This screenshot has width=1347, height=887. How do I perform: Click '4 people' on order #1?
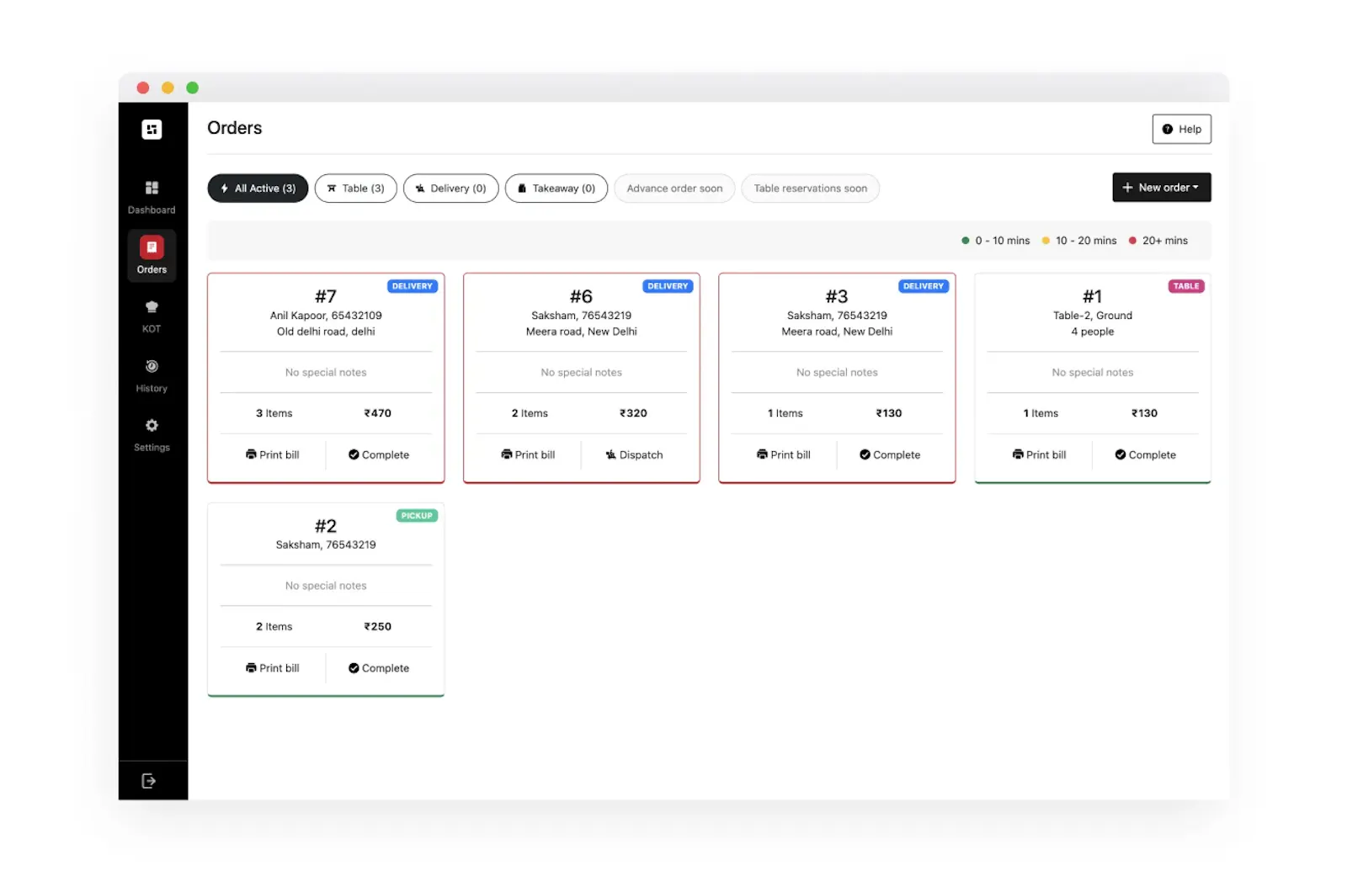(1093, 332)
